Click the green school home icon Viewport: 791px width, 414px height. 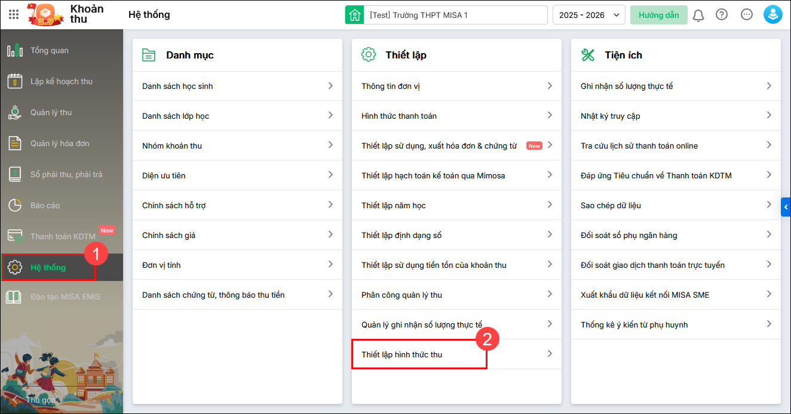[x=355, y=15]
